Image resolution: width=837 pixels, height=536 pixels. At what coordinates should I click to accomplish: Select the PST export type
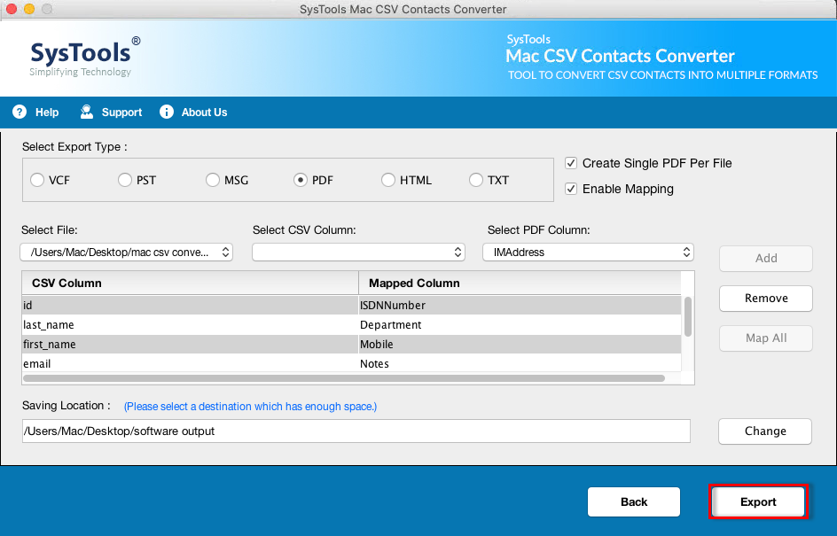tap(125, 180)
